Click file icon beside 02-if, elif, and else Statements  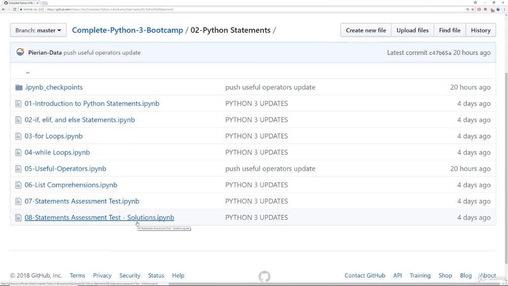click(x=18, y=120)
